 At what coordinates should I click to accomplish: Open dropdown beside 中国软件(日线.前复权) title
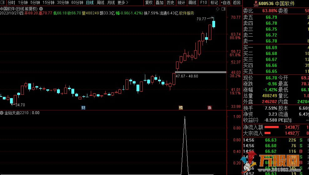[41, 9]
